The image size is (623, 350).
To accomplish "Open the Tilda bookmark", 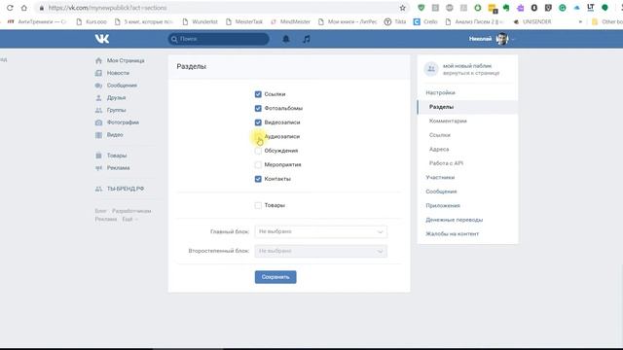I will point(395,21).
